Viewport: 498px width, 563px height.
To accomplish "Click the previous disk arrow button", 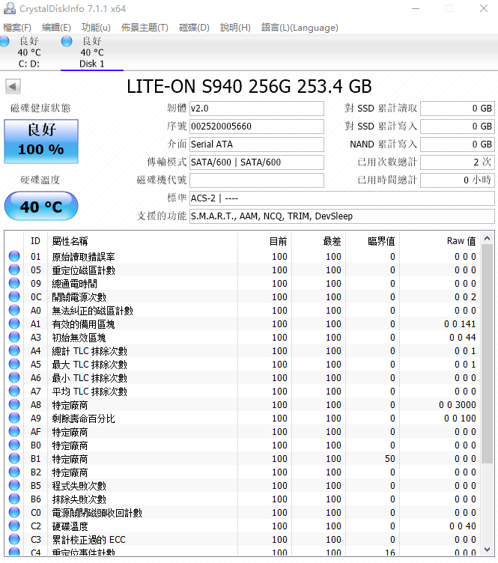I will (13, 86).
